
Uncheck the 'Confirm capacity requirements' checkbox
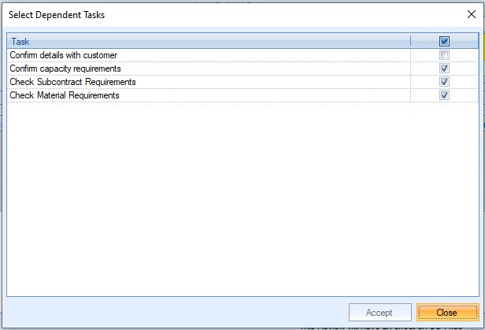pos(445,69)
